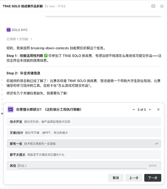The height and width of the screenshot is (189, 167).
Task: Close the question dialog with X
Action: point(158,110)
